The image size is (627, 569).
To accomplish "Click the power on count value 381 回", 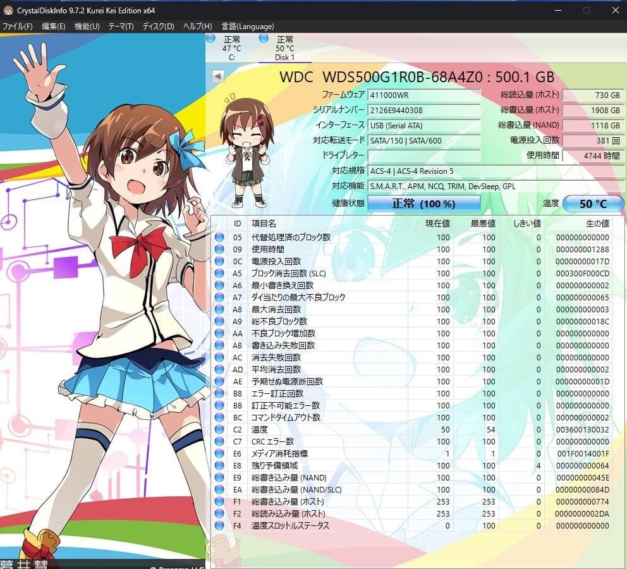I will pos(593,141).
